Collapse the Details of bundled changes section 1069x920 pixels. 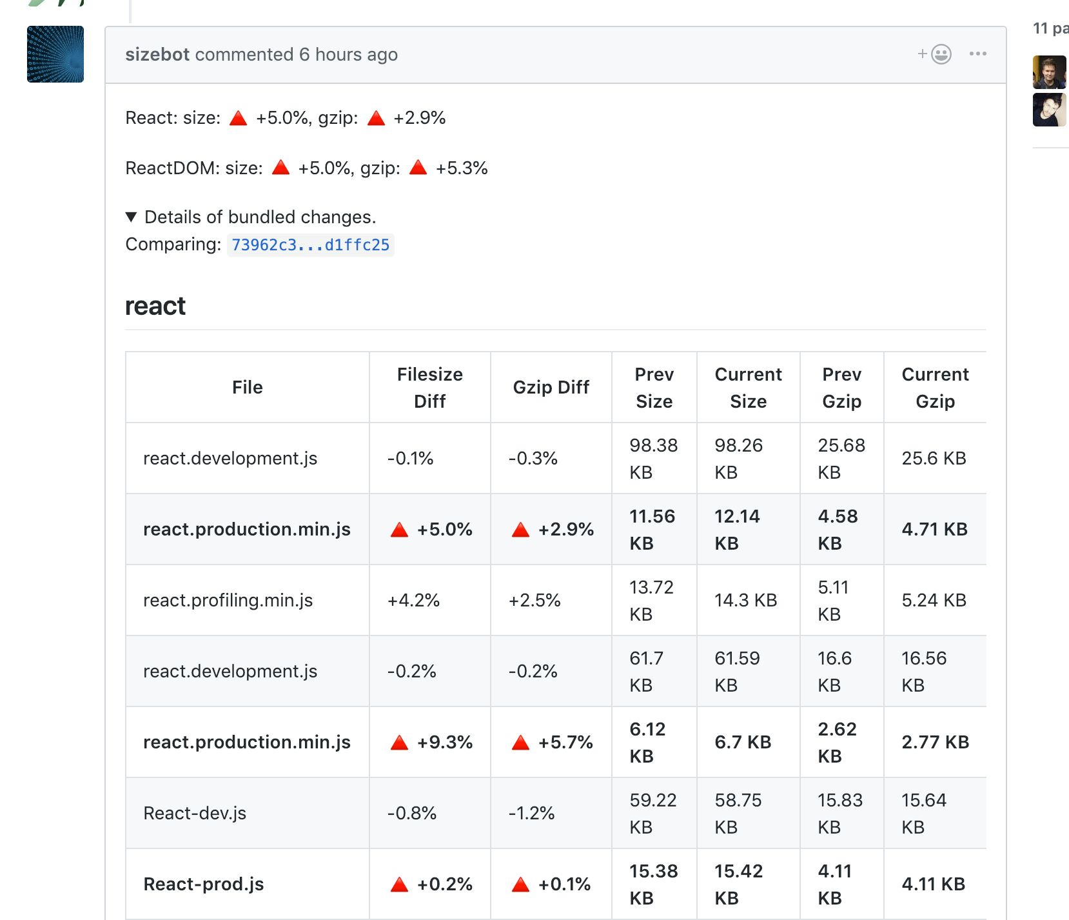(251, 217)
